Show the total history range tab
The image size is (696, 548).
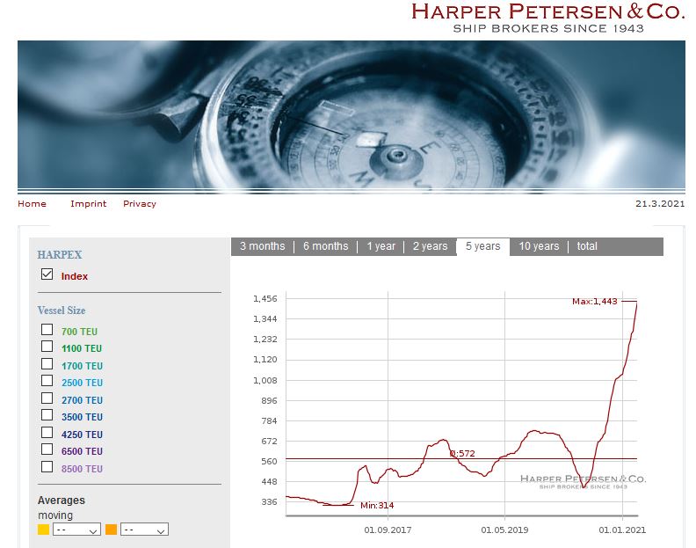[x=587, y=246]
